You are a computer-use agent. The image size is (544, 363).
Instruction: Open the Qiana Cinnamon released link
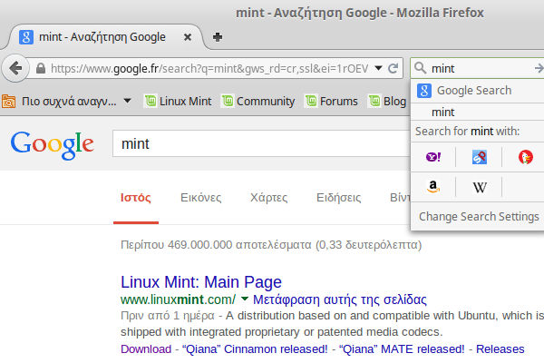(x=255, y=349)
